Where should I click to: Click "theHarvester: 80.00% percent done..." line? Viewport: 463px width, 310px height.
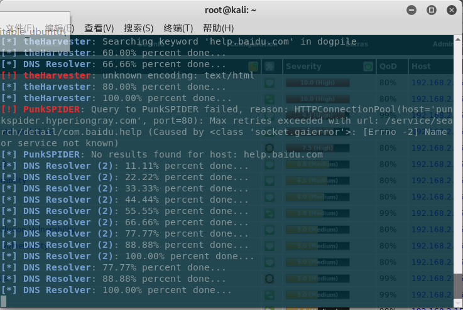pos(113,87)
